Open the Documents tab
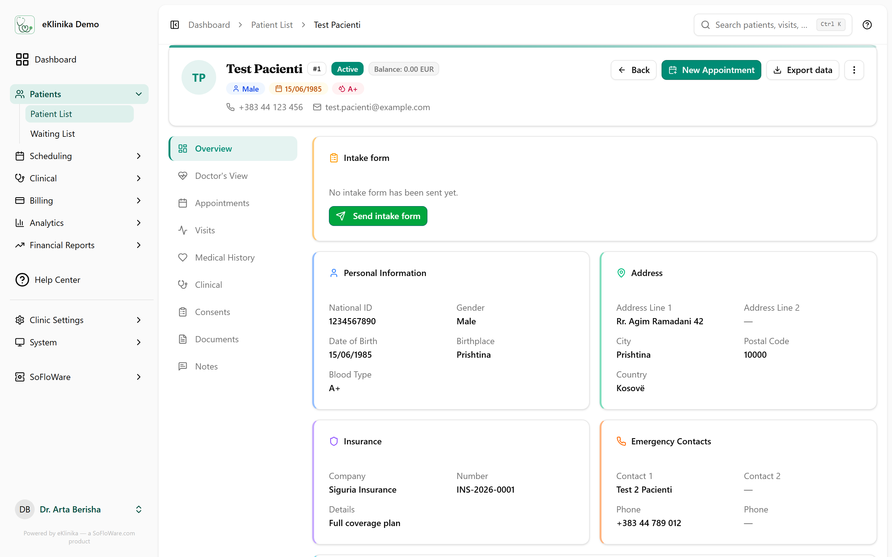 [x=233, y=339]
